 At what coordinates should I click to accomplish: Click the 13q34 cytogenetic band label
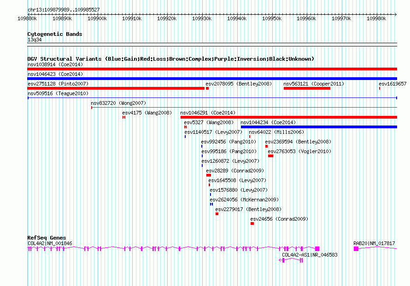point(35,40)
